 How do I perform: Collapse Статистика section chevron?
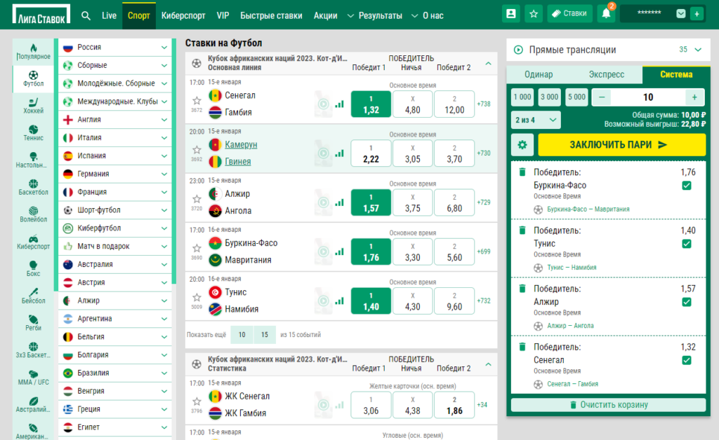(x=489, y=364)
